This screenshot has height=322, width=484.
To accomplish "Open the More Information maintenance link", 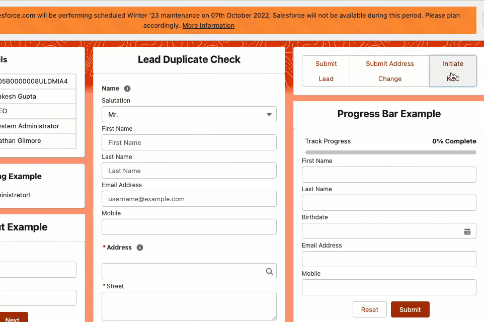I will (208, 25).
